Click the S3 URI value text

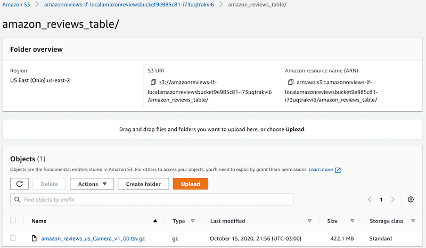point(209,91)
